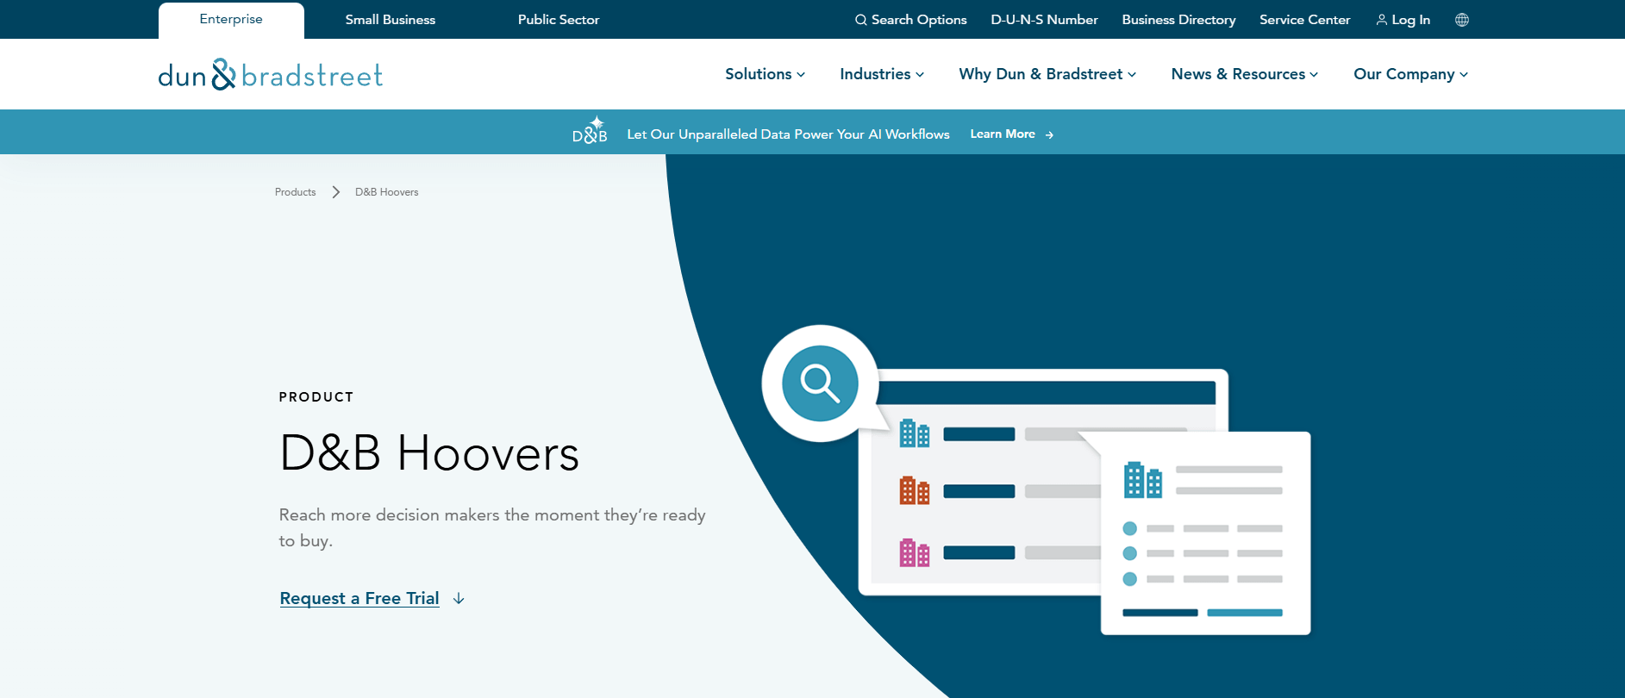Click the D&B Hoovers page heading
The width and height of the screenshot is (1625, 698).
[x=429, y=453]
